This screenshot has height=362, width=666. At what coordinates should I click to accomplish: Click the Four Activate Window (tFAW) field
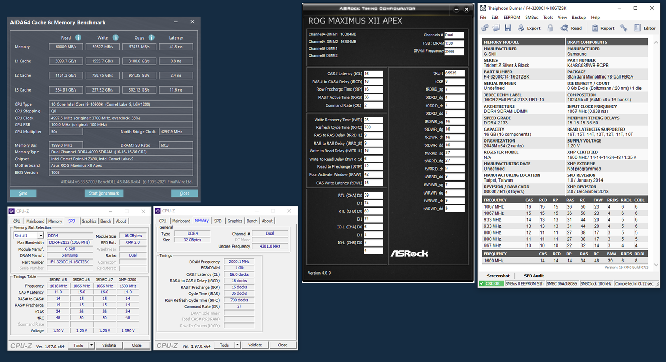click(373, 175)
